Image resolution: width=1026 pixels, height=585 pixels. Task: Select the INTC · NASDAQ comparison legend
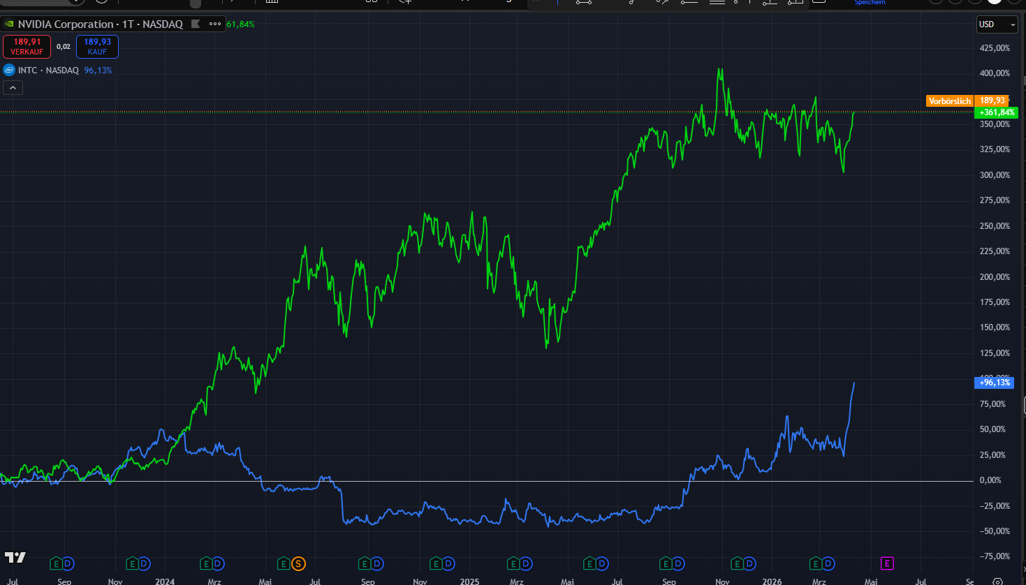pyautogui.click(x=48, y=71)
